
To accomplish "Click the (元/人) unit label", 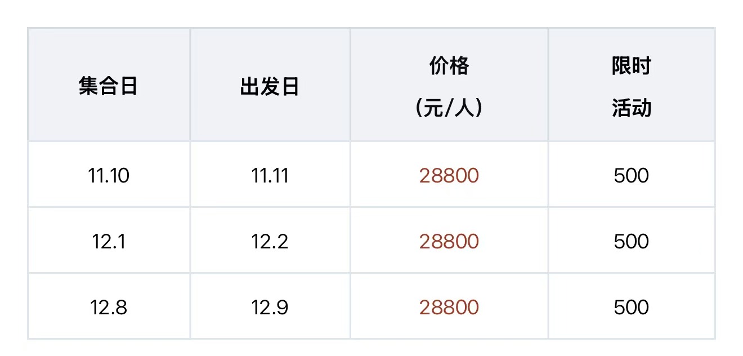I will 449,108.
